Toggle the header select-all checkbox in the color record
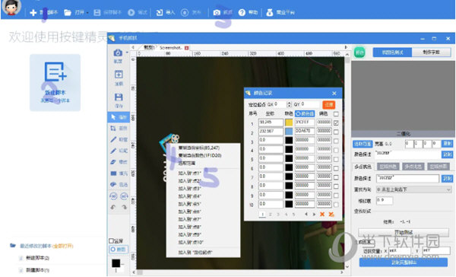This screenshot has height=277, width=456. 336,114
